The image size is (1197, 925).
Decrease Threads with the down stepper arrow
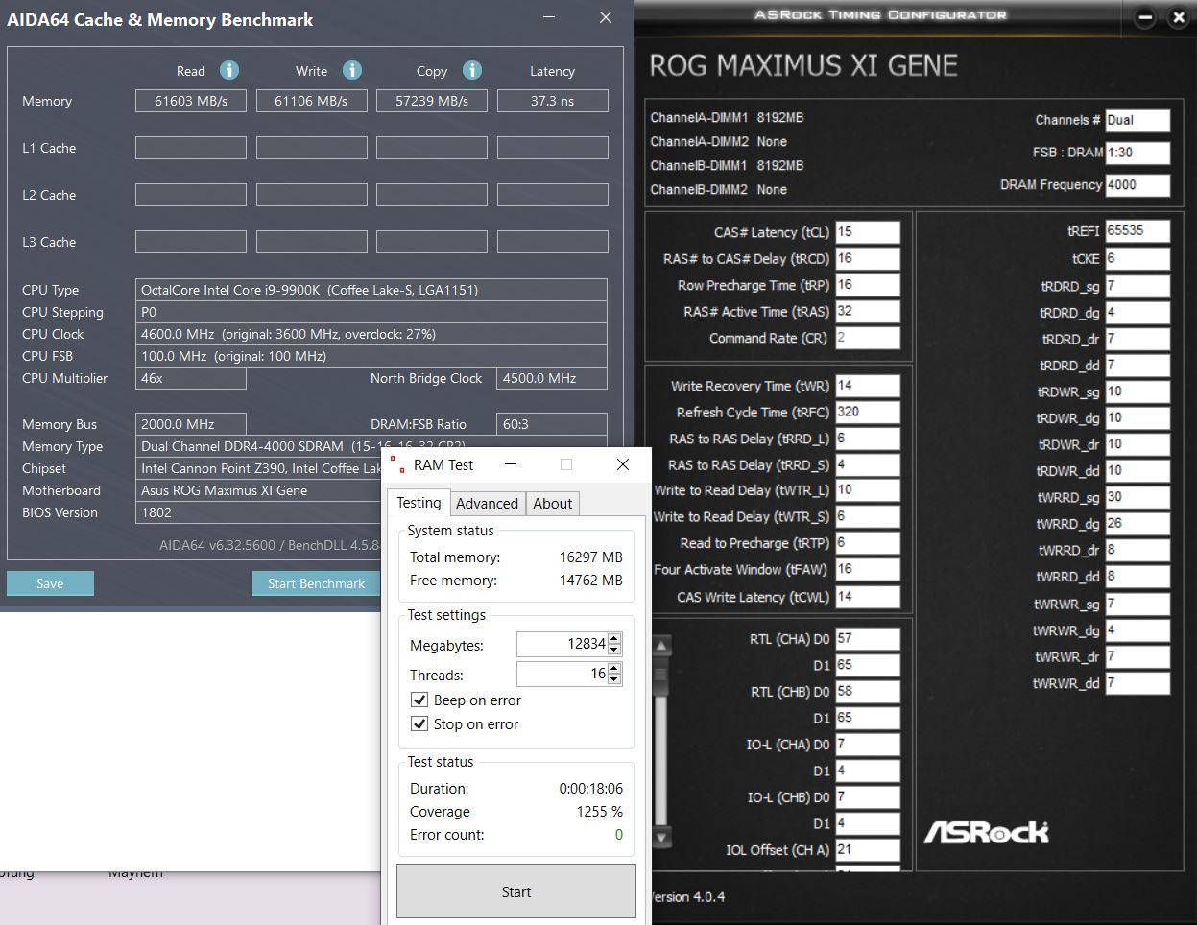pos(614,679)
